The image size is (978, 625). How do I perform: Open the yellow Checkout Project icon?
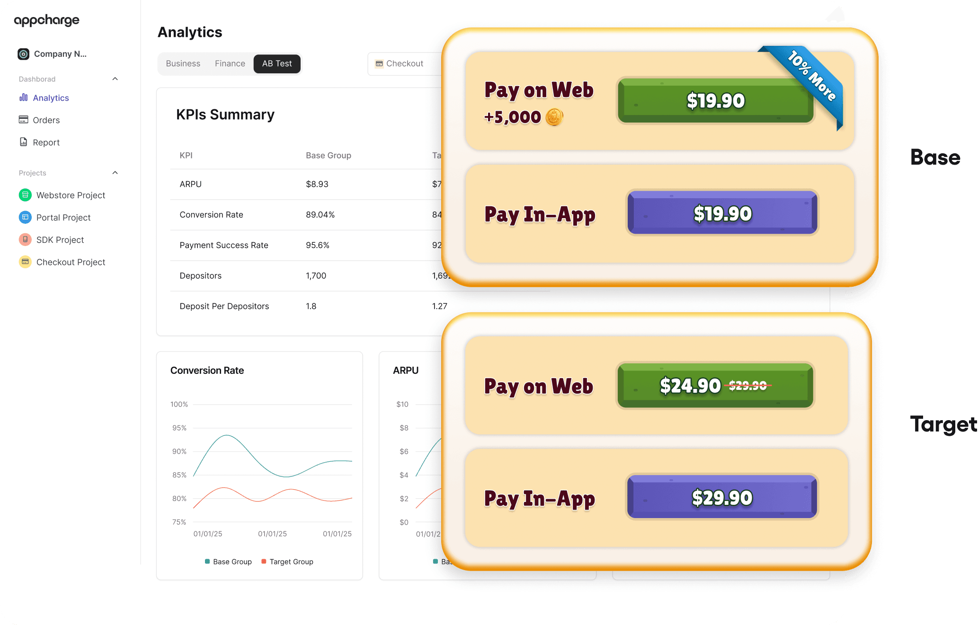pos(25,262)
